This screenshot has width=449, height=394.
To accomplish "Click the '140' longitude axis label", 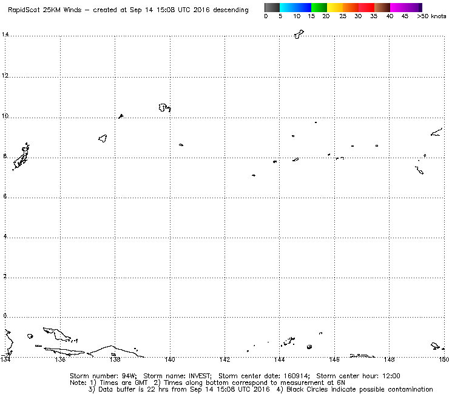I will (x=170, y=359).
